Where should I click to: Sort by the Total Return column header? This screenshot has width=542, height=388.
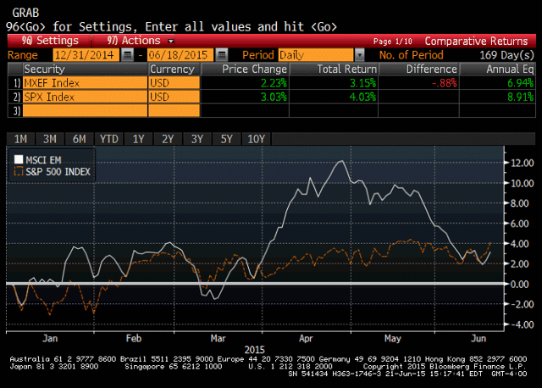(x=334, y=69)
